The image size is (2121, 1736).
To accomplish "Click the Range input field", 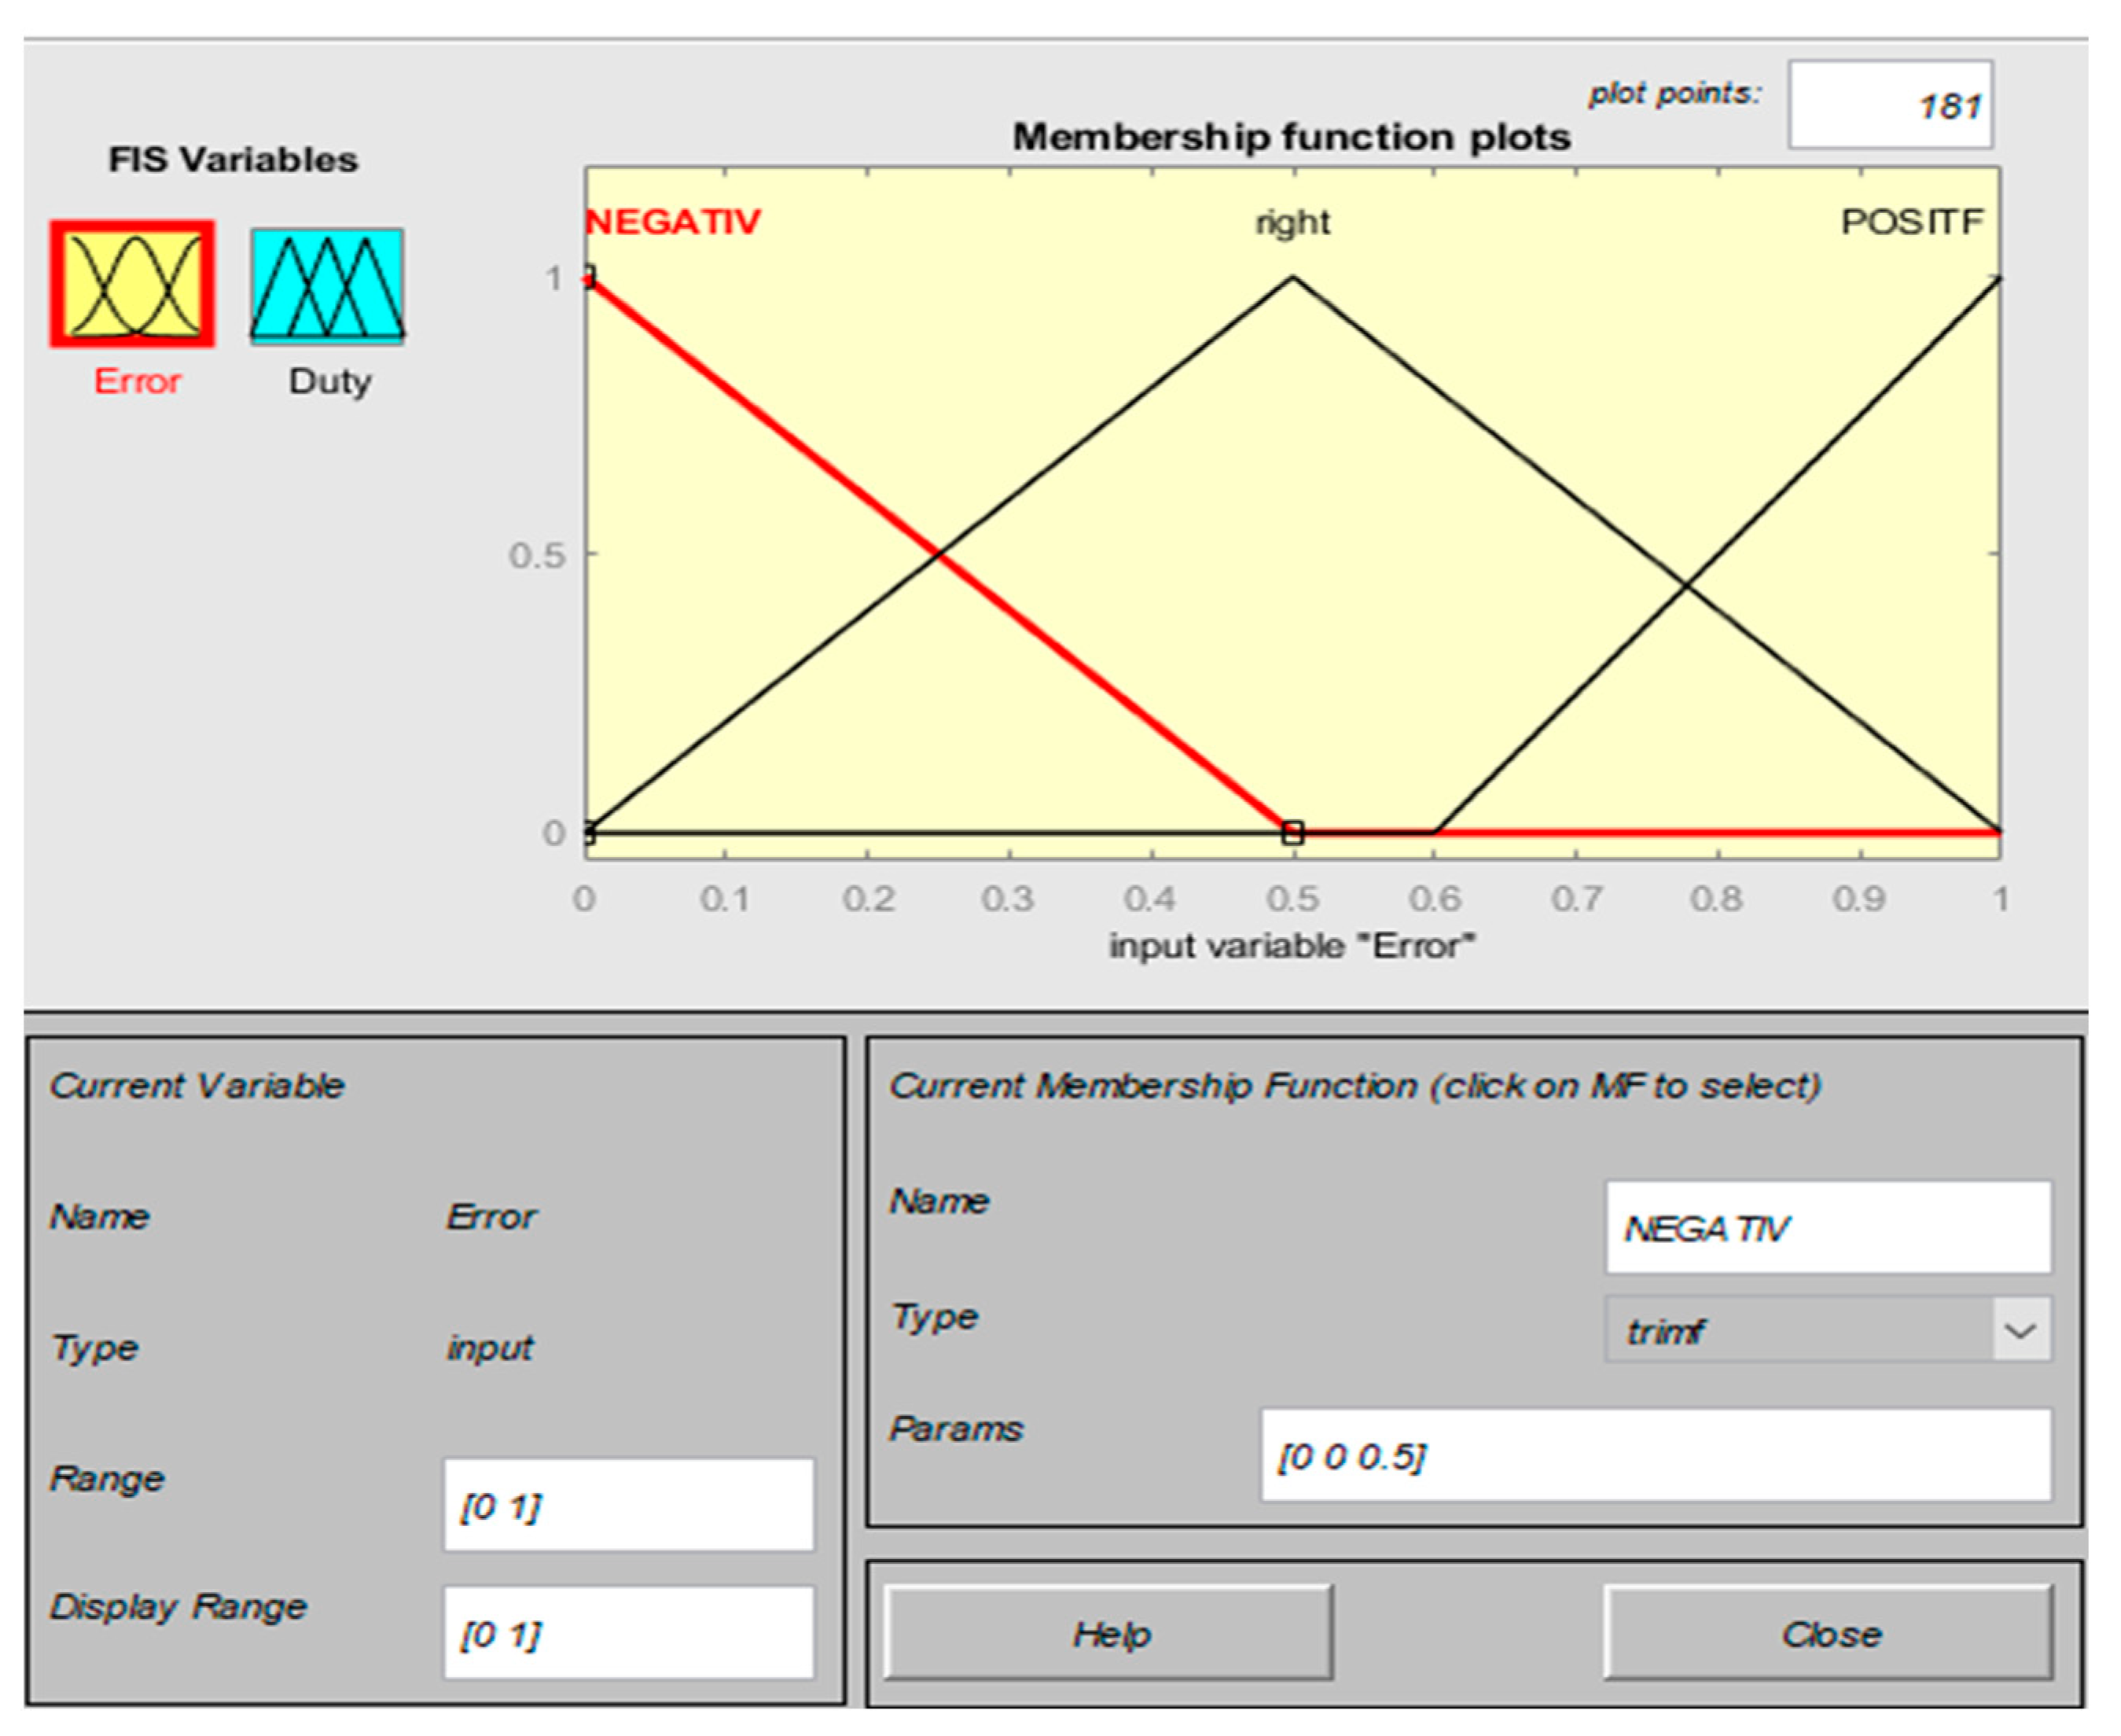I will (628, 1505).
